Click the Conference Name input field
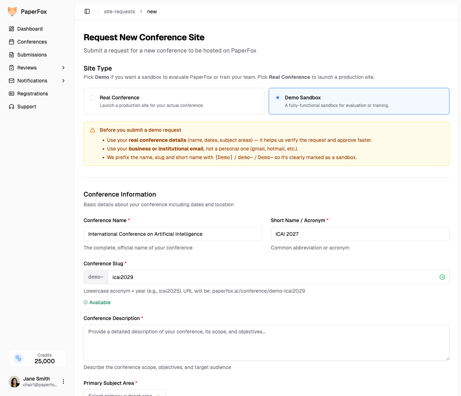This screenshot has height=396, width=461. (x=173, y=234)
